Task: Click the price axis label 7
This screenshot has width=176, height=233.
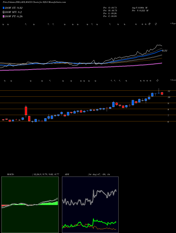Action: click(x=169, y=115)
